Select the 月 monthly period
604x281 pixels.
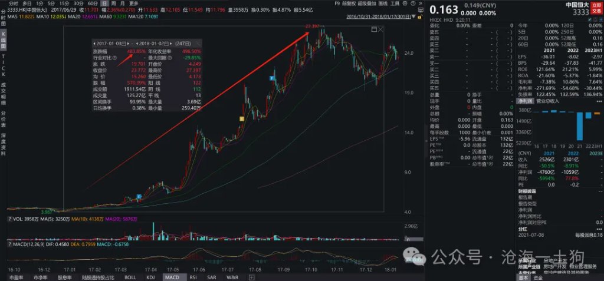pos(123,3)
